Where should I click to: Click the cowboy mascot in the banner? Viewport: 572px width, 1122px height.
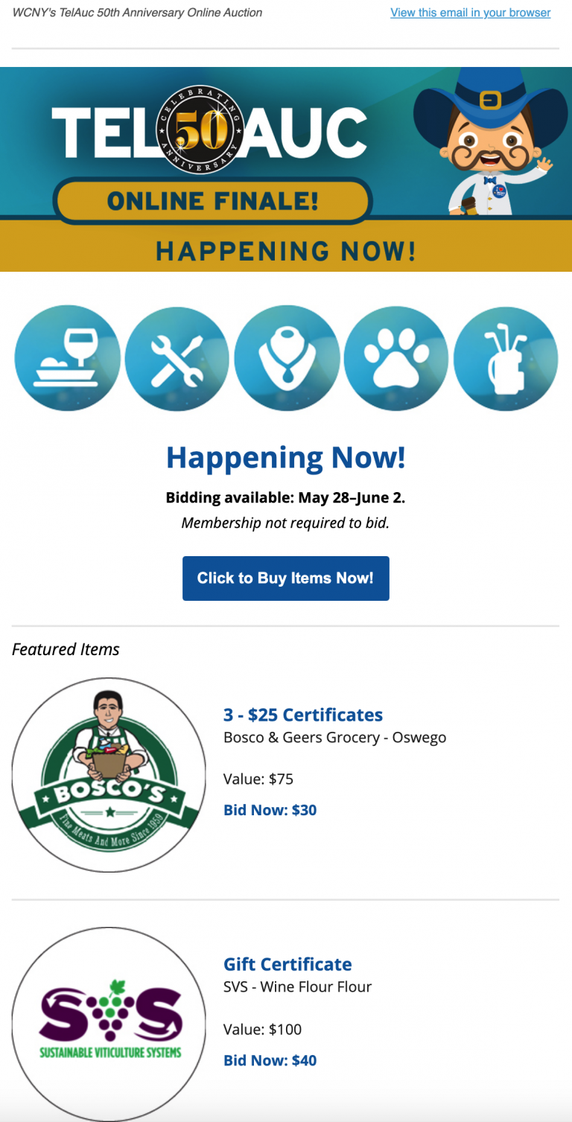point(490,141)
